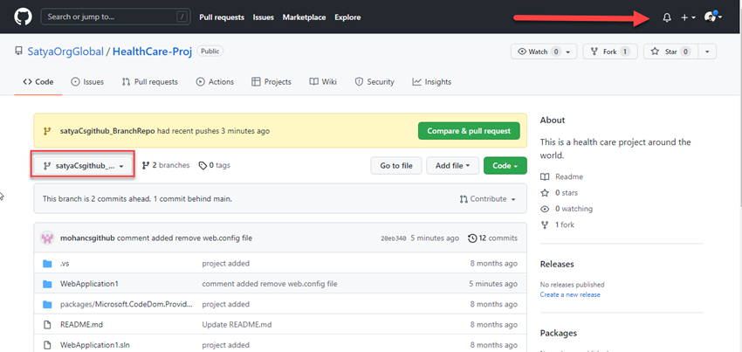Go to Pull requests in top navigation
742x352 pixels.
(x=222, y=17)
